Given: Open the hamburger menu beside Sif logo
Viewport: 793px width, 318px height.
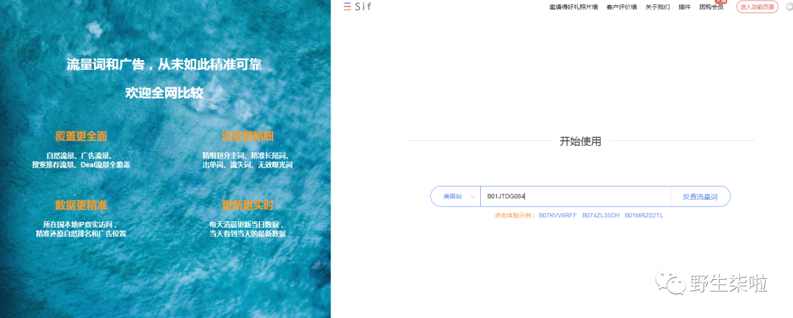Looking at the screenshot, I should coord(347,7).
